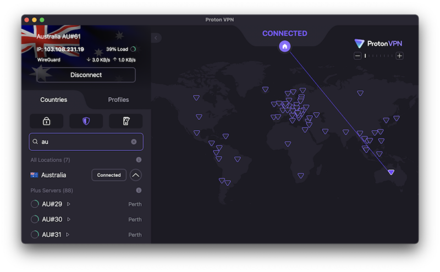Select the Nigeria map marker
This screenshot has height=272, width=440.
coord(288,144)
